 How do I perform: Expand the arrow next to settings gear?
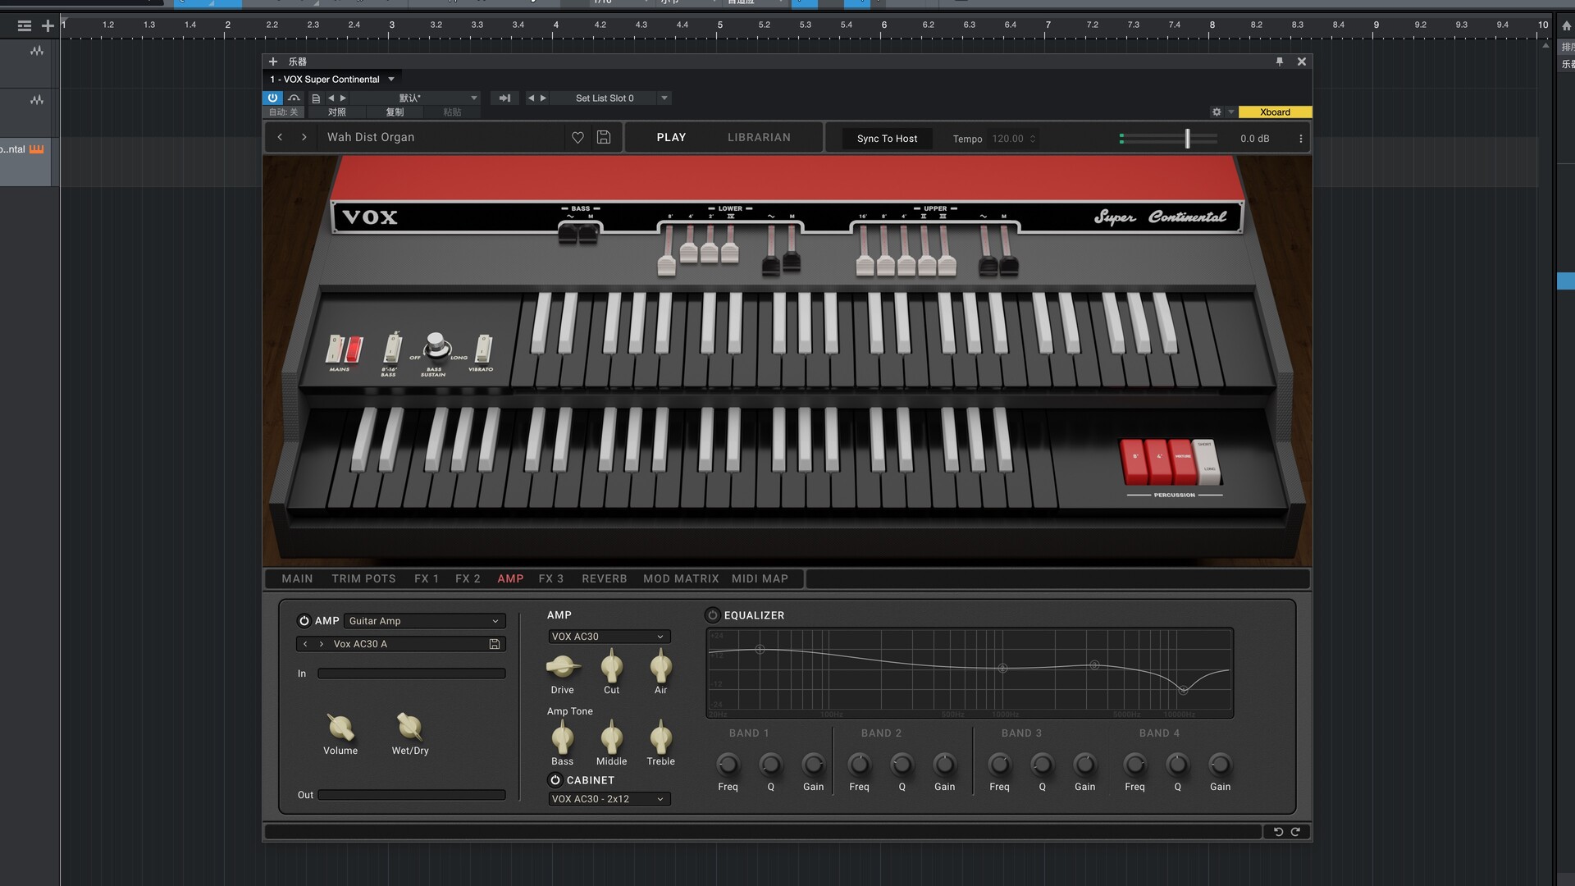(1231, 112)
